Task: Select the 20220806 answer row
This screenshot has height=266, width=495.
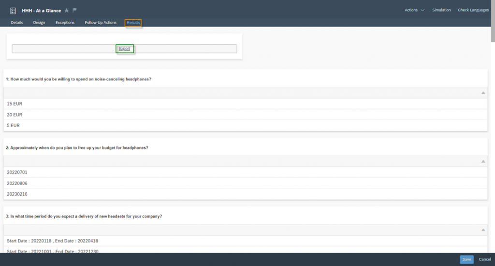Action: [245, 183]
